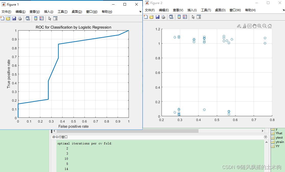Minimize the Figure 2 window
The width and height of the screenshot is (285, 172).
(257, 3)
